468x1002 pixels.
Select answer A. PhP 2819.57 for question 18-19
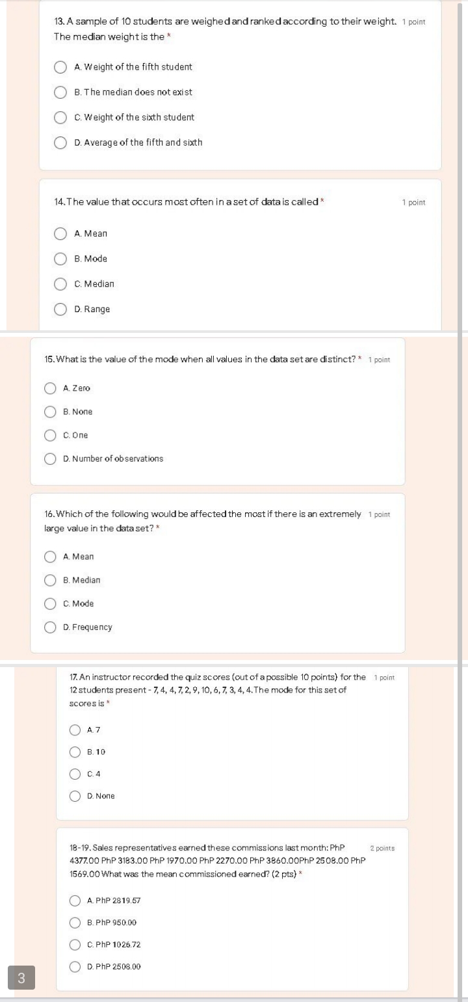pos(75,901)
